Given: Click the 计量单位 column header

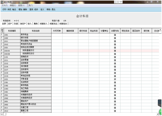Looking at the screenshot, I should [x=105, y=31].
